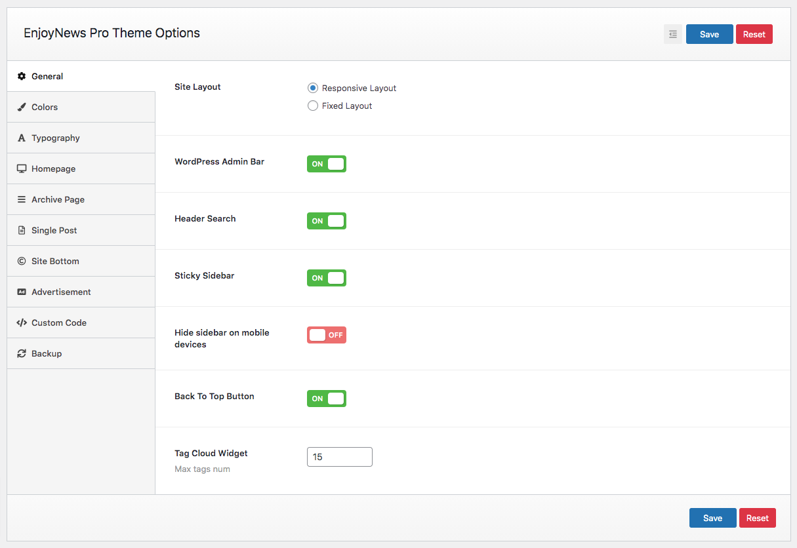Switch to the Colors tab

tap(81, 107)
